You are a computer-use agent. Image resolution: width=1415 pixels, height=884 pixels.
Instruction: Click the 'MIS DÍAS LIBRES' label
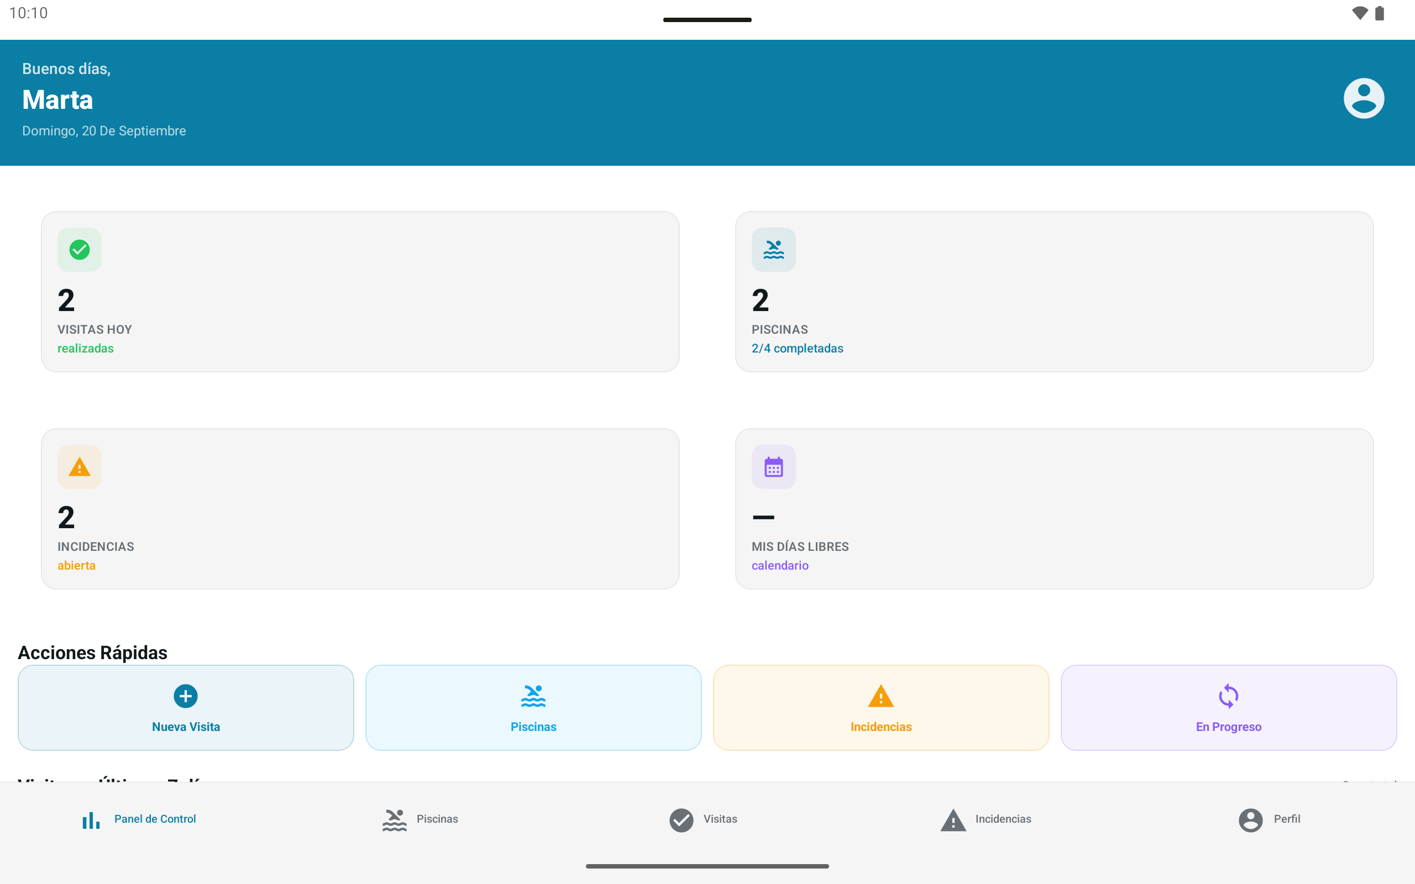[x=800, y=546]
